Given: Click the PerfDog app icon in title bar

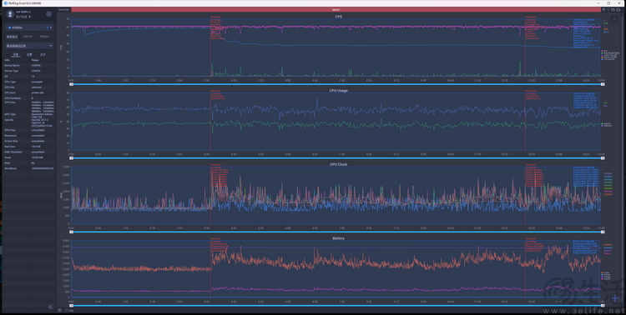Looking at the screenshot, I should 6,2.
